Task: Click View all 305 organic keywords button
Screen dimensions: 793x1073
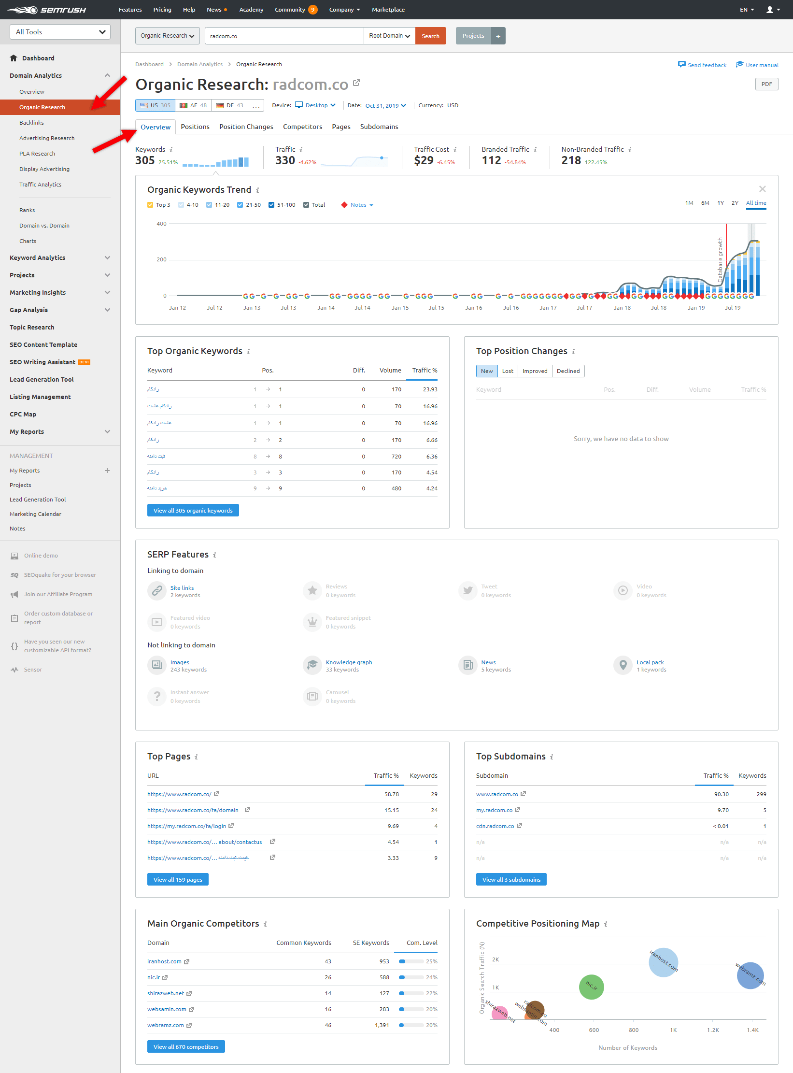Action: coord(193,511)
